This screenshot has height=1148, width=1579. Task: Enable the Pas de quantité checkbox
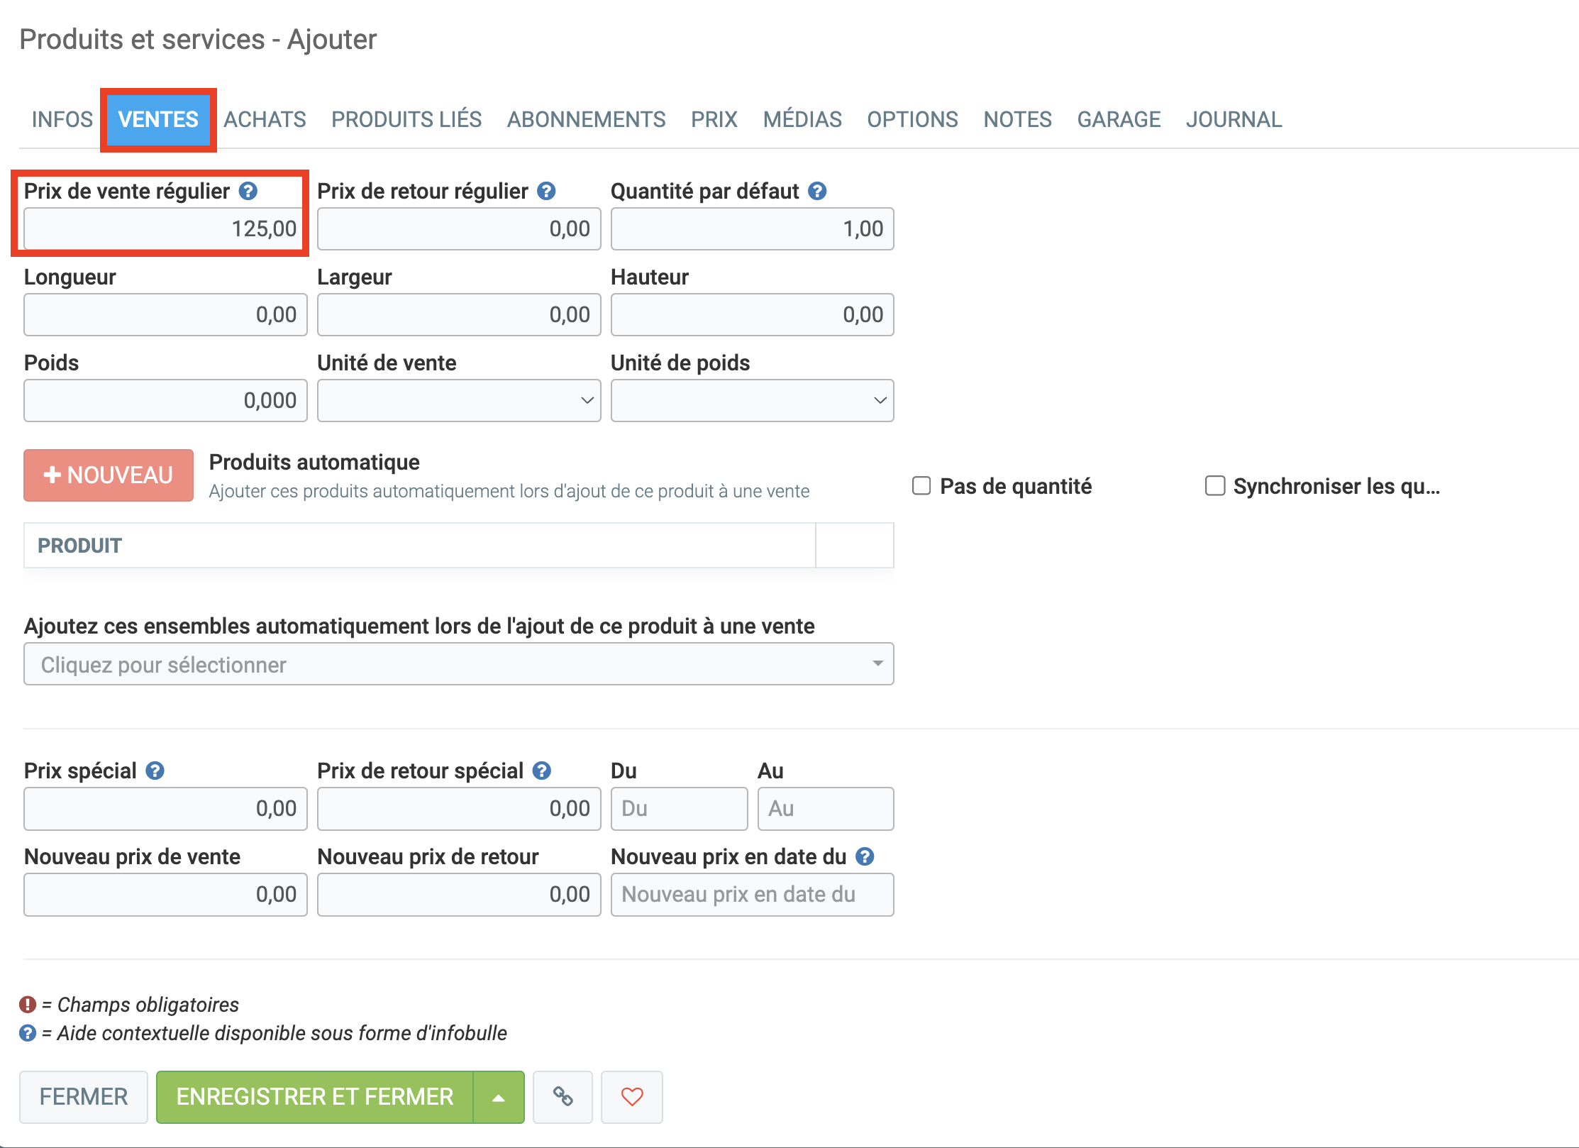click(x=921, y=486)
